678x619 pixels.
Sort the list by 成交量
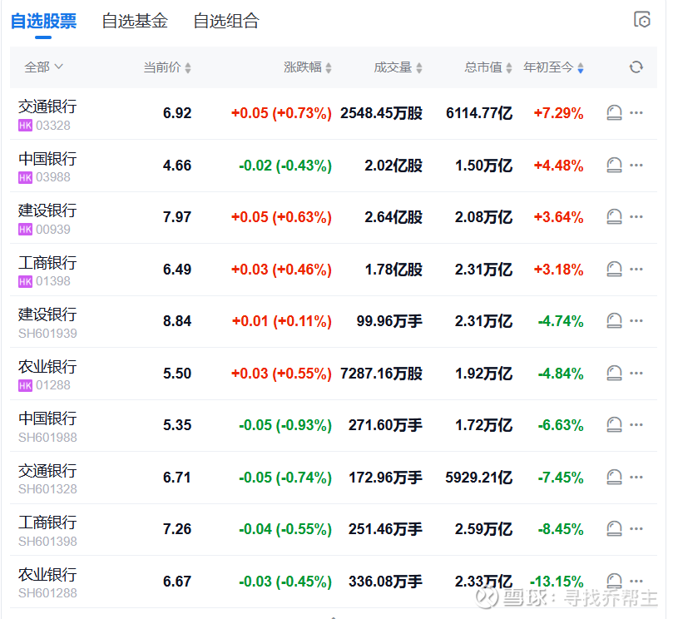coord(398,67)
